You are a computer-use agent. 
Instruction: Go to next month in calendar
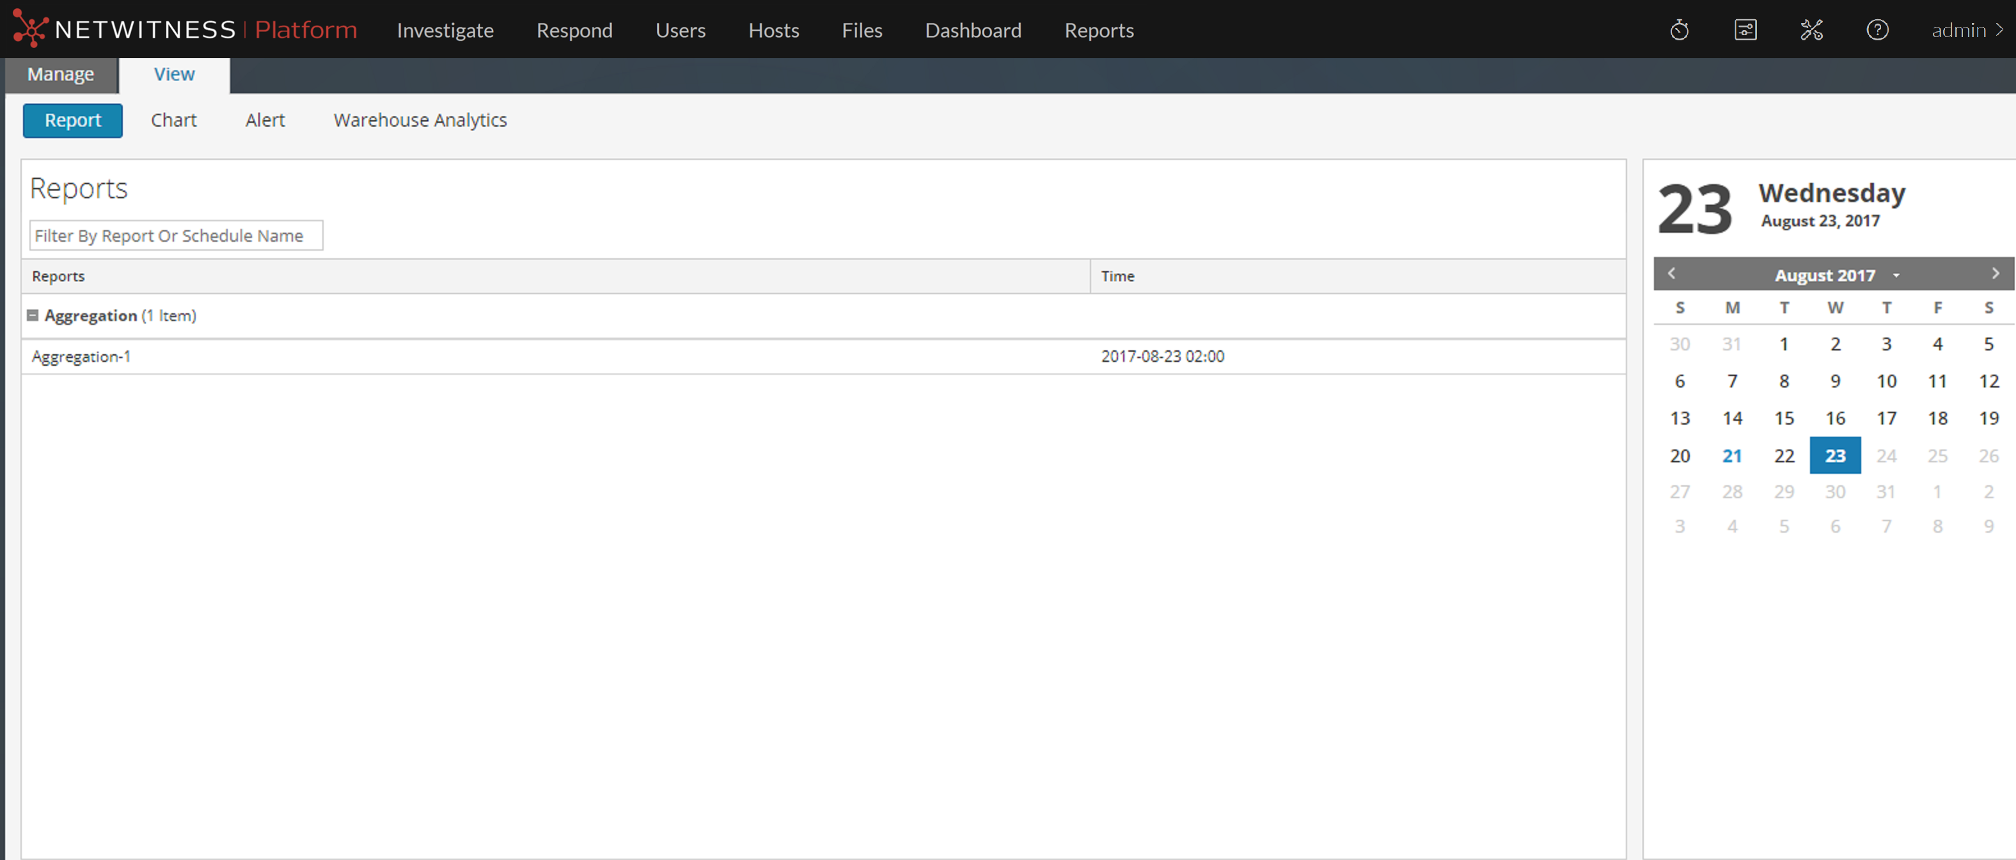[x=1995, y=274]
